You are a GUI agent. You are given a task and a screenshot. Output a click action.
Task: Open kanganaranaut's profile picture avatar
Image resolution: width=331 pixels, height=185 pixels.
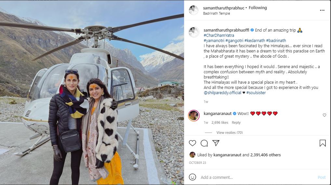click(193, 116)
